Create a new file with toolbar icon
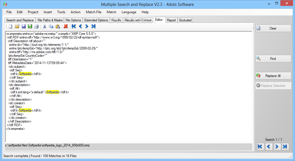This screenshot has width=295, height=161. tap(10, 26)
